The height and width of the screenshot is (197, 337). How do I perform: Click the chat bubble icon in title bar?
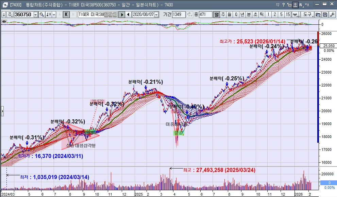(278, 5)
